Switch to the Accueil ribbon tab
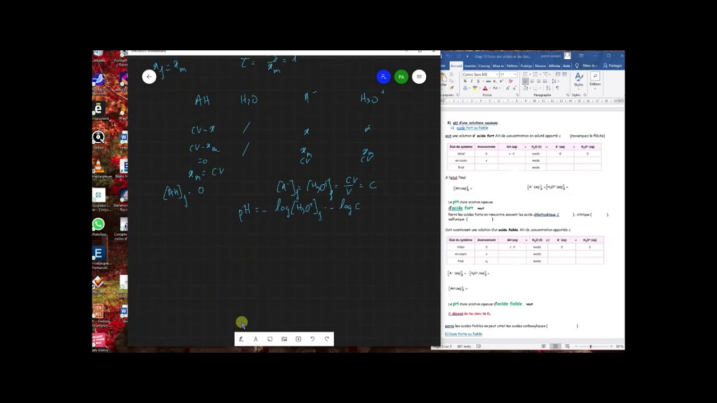The image size is (717, 403). pos(457,65)
